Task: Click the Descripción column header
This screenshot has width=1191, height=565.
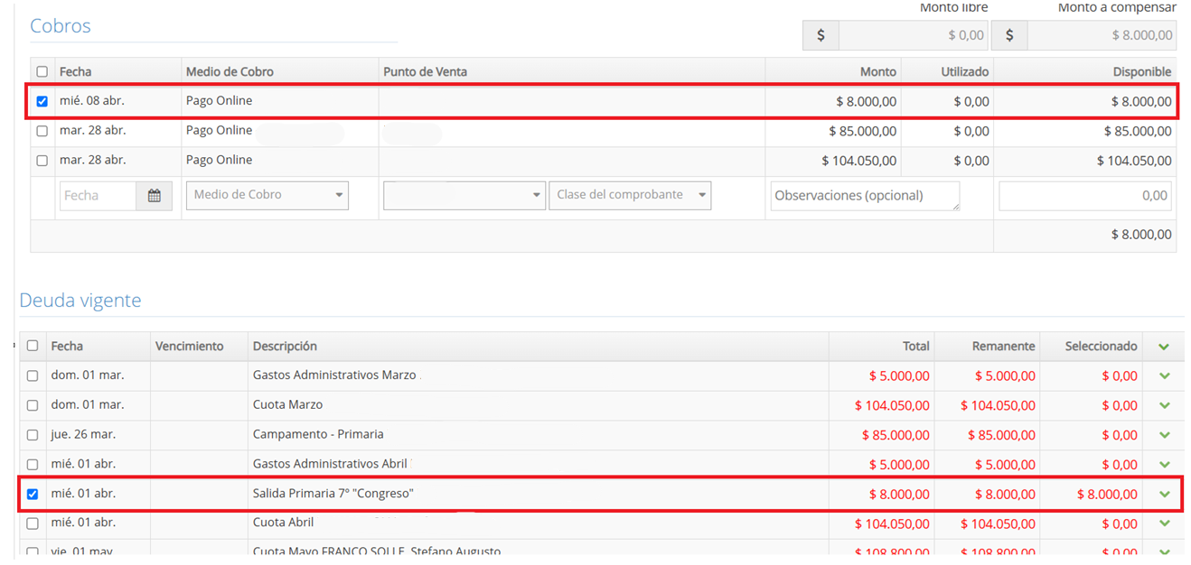Action: pos(285,346)
